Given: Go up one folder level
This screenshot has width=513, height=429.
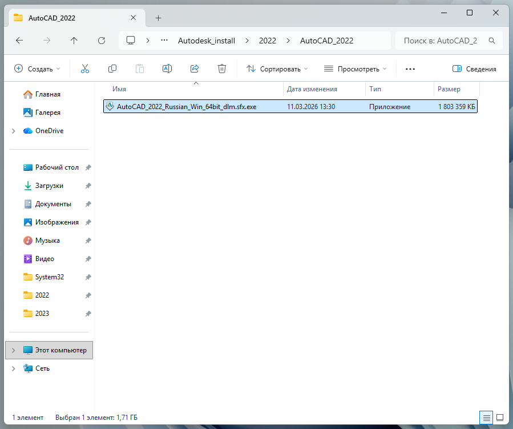Looking at the screenshot, I should 74,41.
